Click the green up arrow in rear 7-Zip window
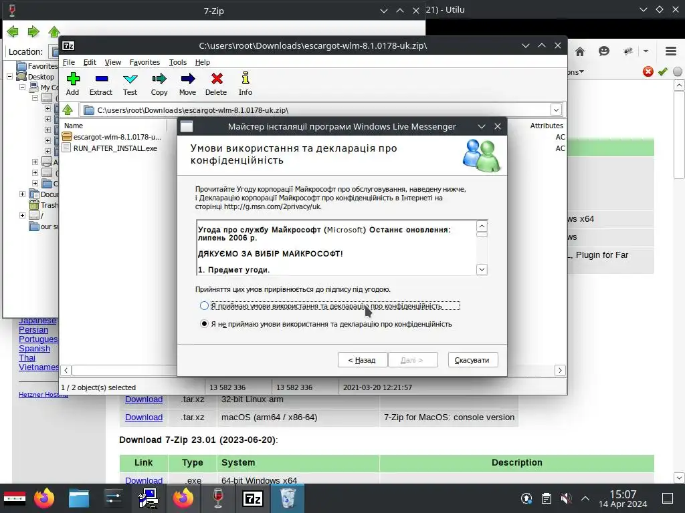Screen dimensions: 685x513 (54, 31)
